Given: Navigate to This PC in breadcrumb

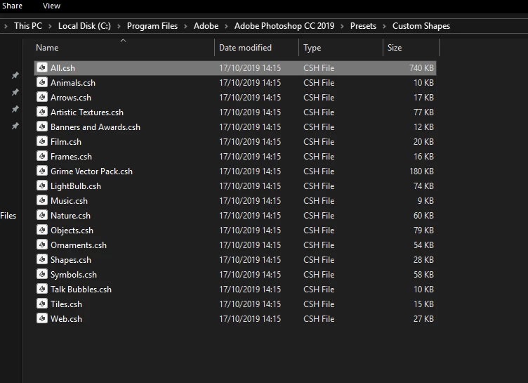Looking at the screenshot, I should [28, 26].
